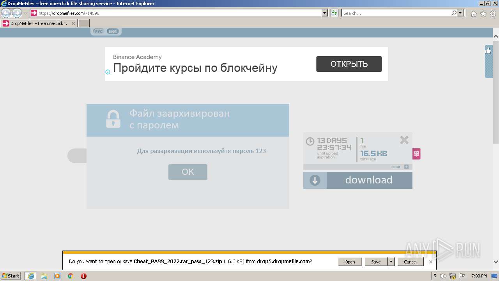Image resolution: width=499 pixels, height=281 pixels.
Task: Click Open in the download bar
Action: (x=350, y=262)
